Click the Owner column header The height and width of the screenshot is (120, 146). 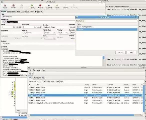click(x=99, y=85)
